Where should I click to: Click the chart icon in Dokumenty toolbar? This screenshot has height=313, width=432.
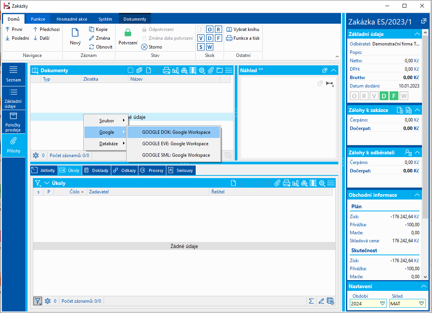(x=175, y=70)
